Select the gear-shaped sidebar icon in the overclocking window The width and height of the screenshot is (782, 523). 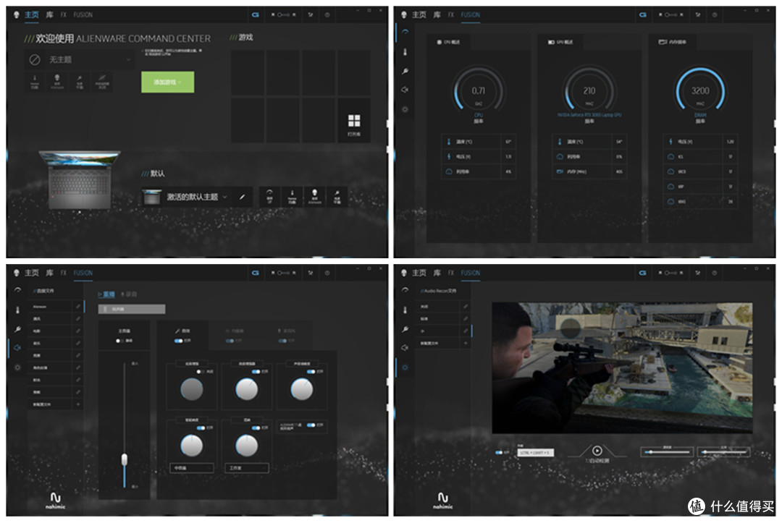click(x=405, y=109)
